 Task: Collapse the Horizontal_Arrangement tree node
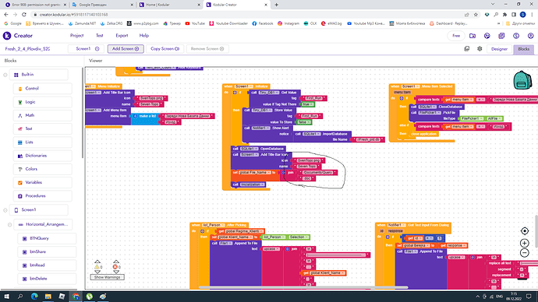pyautogui.click(x=9, y=225)
